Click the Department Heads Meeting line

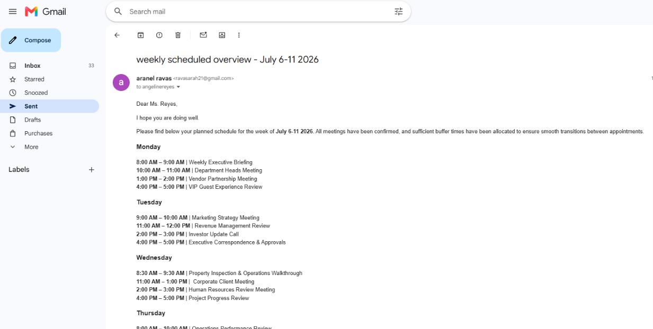[199, 170]
